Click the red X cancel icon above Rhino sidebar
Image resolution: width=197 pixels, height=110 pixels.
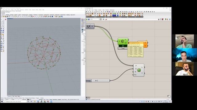pos(6,19)
